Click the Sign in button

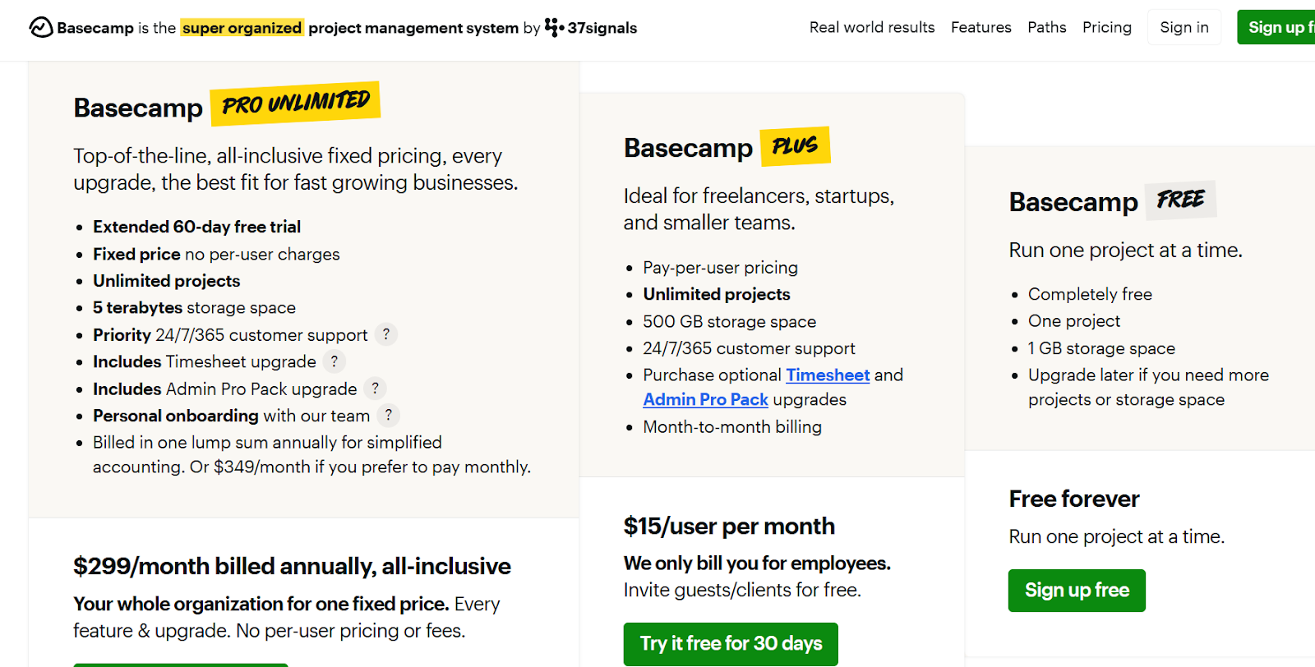pyautogui.click(x=1184, y=28)
